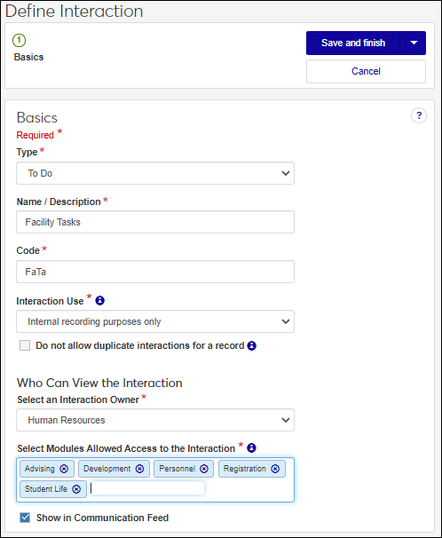Select the Basics step indicator
This screenshot has width=442, height=538.
(20, 41)
